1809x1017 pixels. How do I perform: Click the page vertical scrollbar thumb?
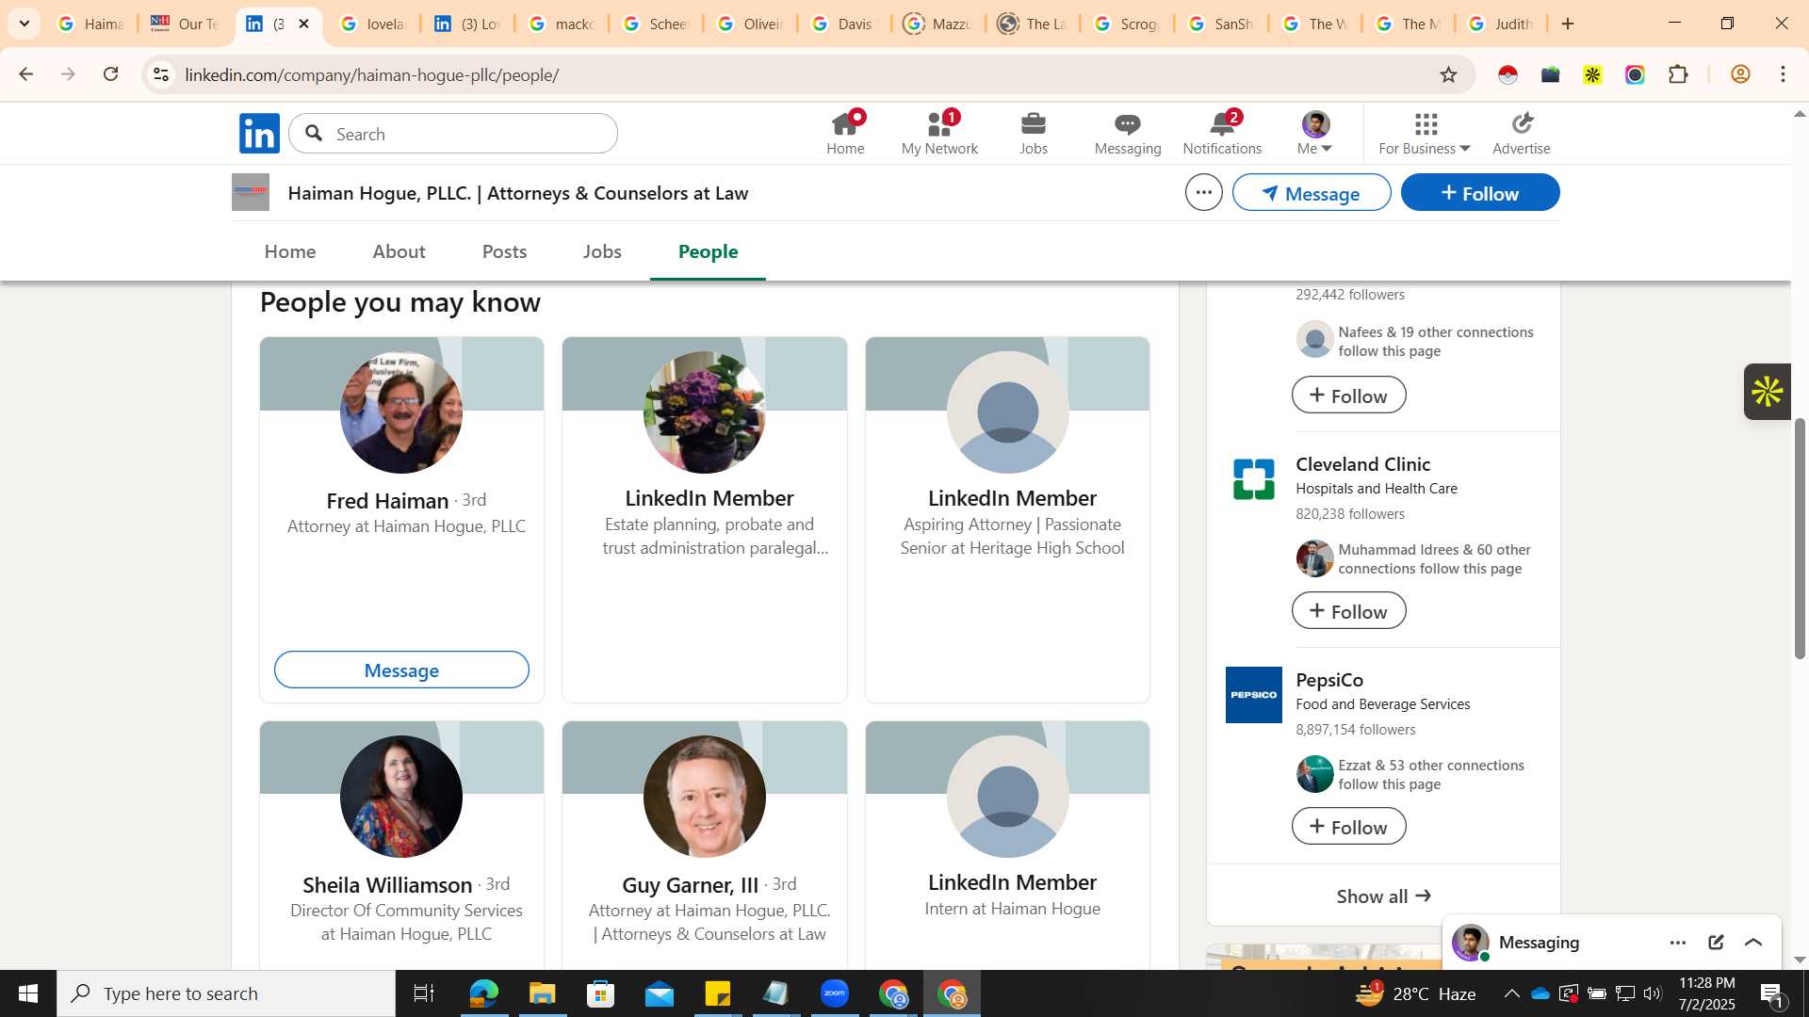click(x=1800, y=537)
